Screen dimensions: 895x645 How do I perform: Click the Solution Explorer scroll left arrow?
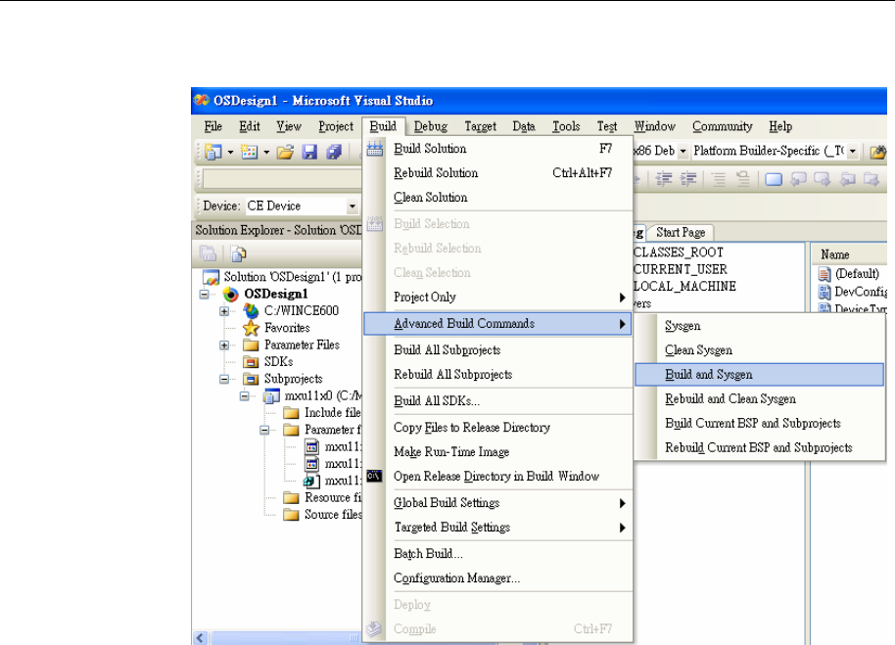(x=200, y=637)
